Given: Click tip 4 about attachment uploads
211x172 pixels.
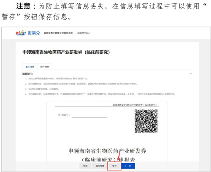Looking at the screenshot, I should tap(100, 94).
